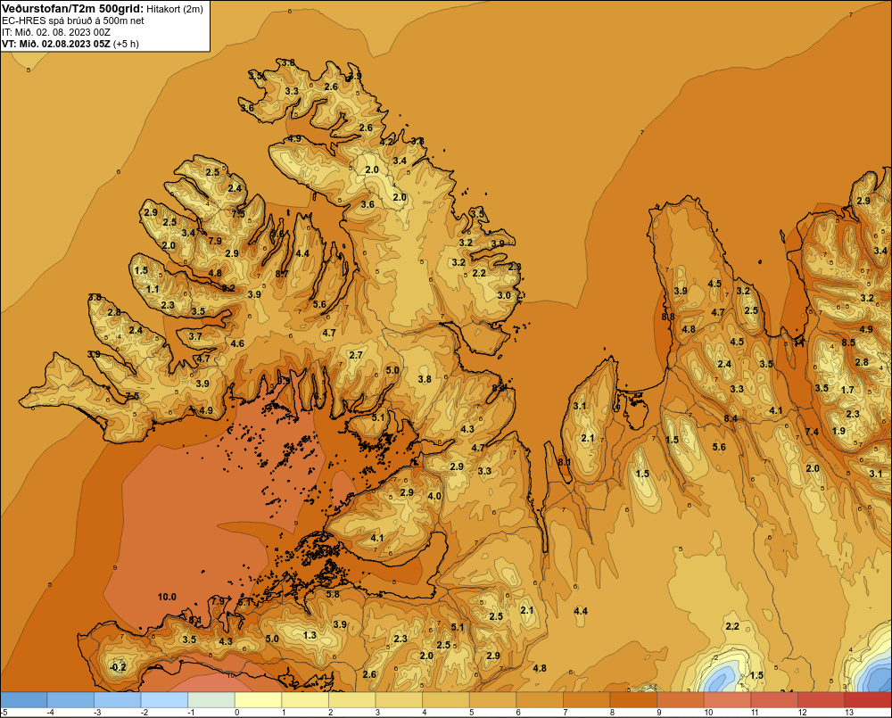The width and height of the screenshot is (892, 718).
Task: Click the legend scale tick label '11'
Action: pos(756,713)
